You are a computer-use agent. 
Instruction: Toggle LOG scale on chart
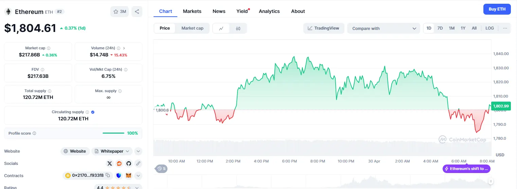point(489,28)
